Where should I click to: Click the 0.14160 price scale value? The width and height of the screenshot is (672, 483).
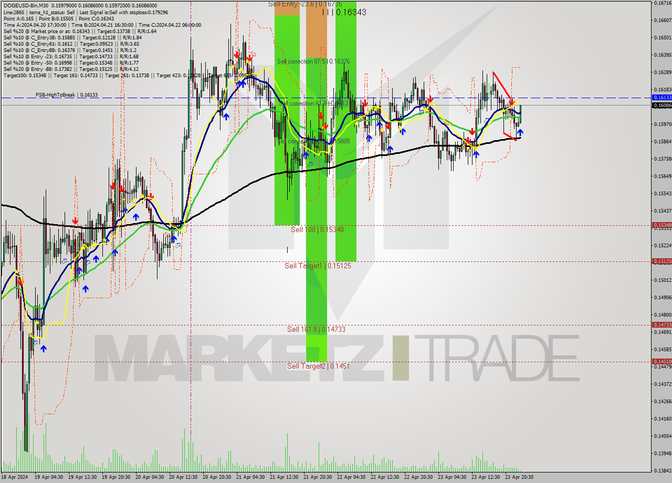pos(662,419)
